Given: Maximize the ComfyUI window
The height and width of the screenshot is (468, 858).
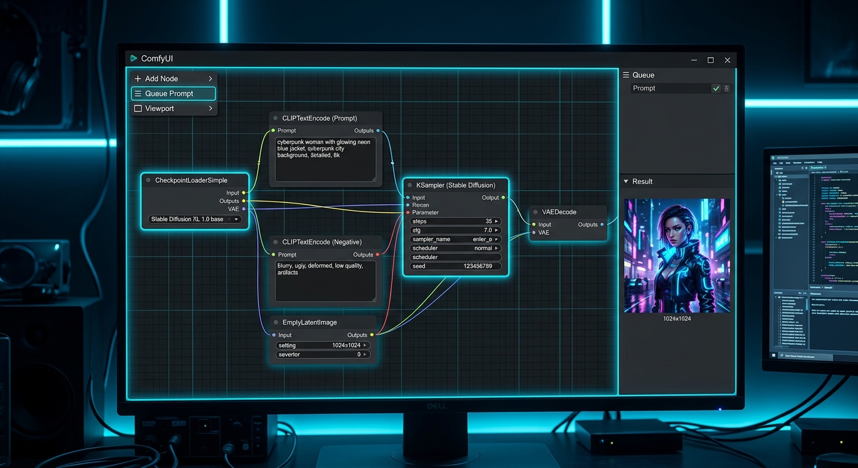Looking at the screenshot, I should click(711, 60).
